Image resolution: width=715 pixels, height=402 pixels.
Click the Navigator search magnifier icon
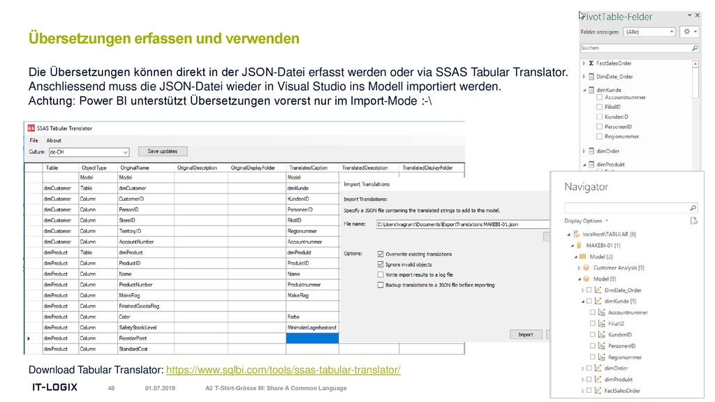tap(693, 208)
